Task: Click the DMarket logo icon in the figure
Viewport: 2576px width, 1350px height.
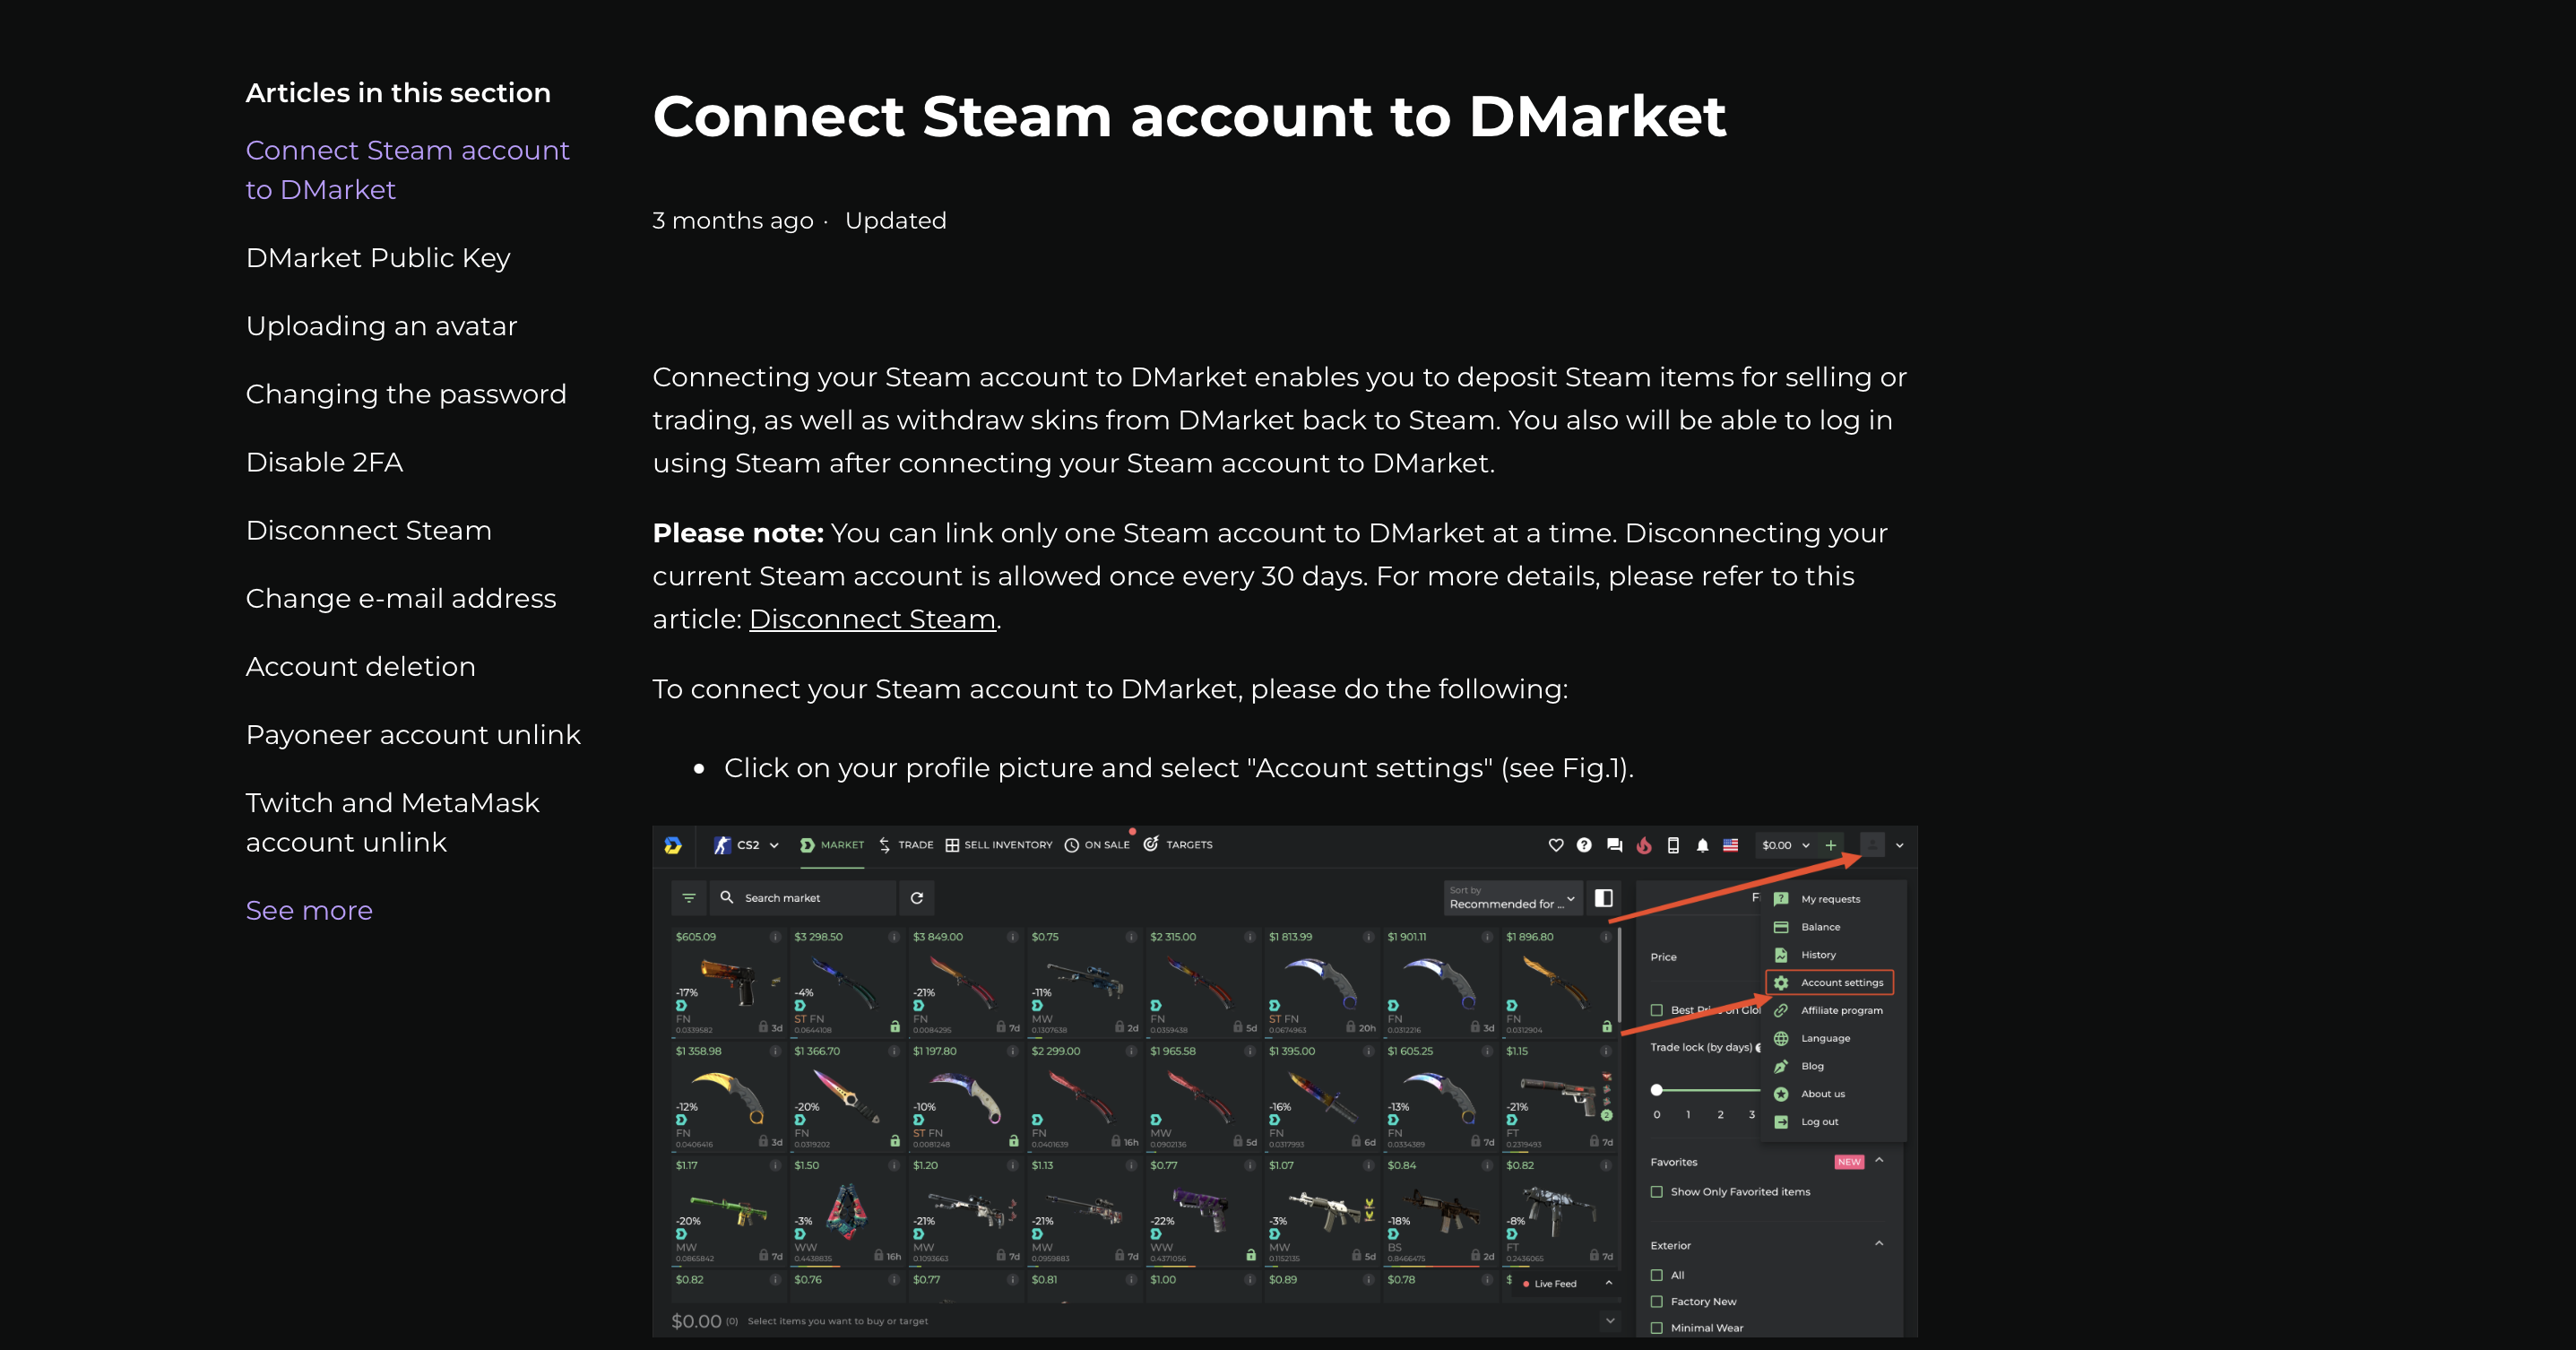Action: point(673,845)
